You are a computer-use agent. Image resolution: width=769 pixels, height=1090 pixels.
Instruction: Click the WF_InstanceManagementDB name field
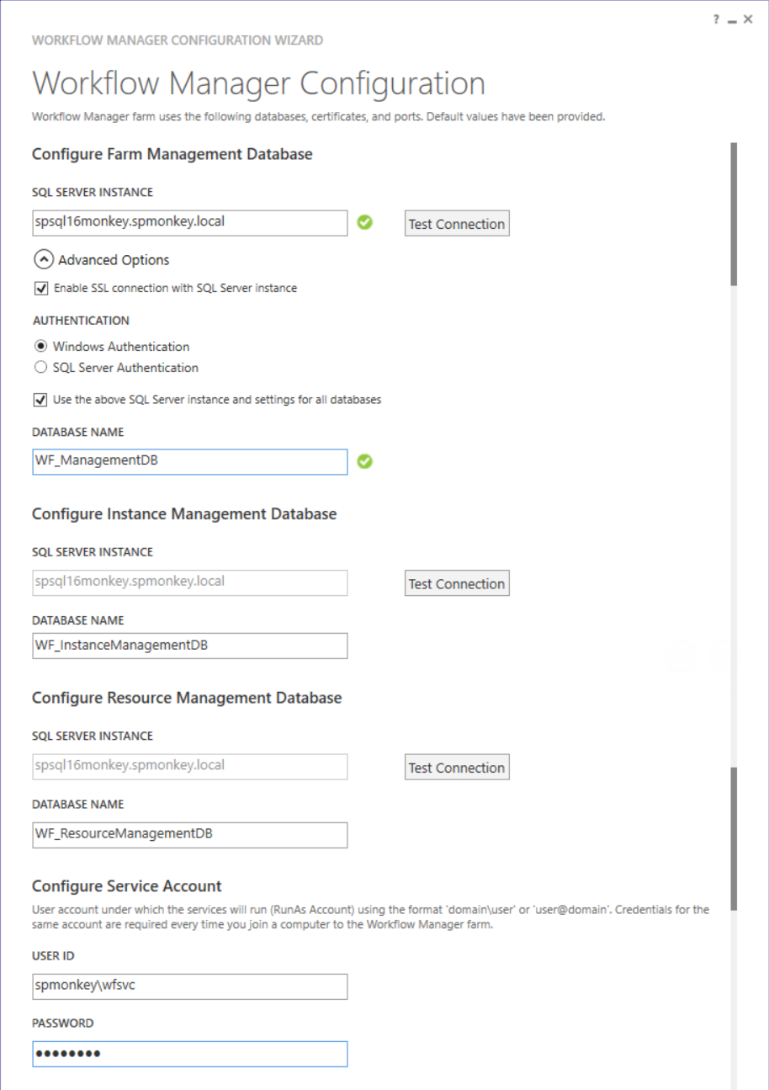pos(189,646)
